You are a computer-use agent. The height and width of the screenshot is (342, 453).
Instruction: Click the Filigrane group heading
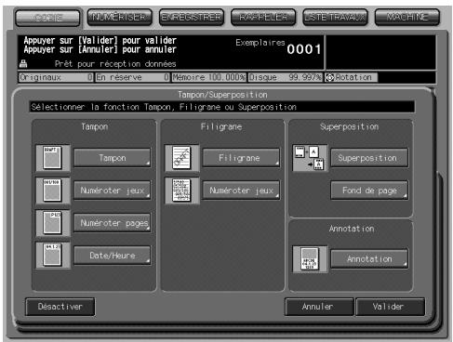click(221, 126)
